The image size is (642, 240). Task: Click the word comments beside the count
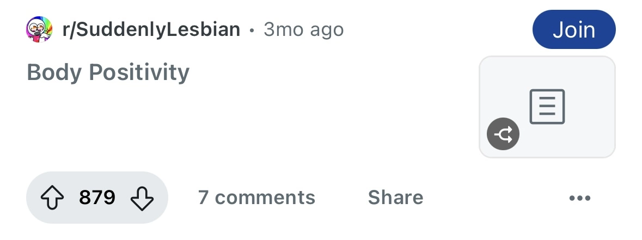coord(265,197)
